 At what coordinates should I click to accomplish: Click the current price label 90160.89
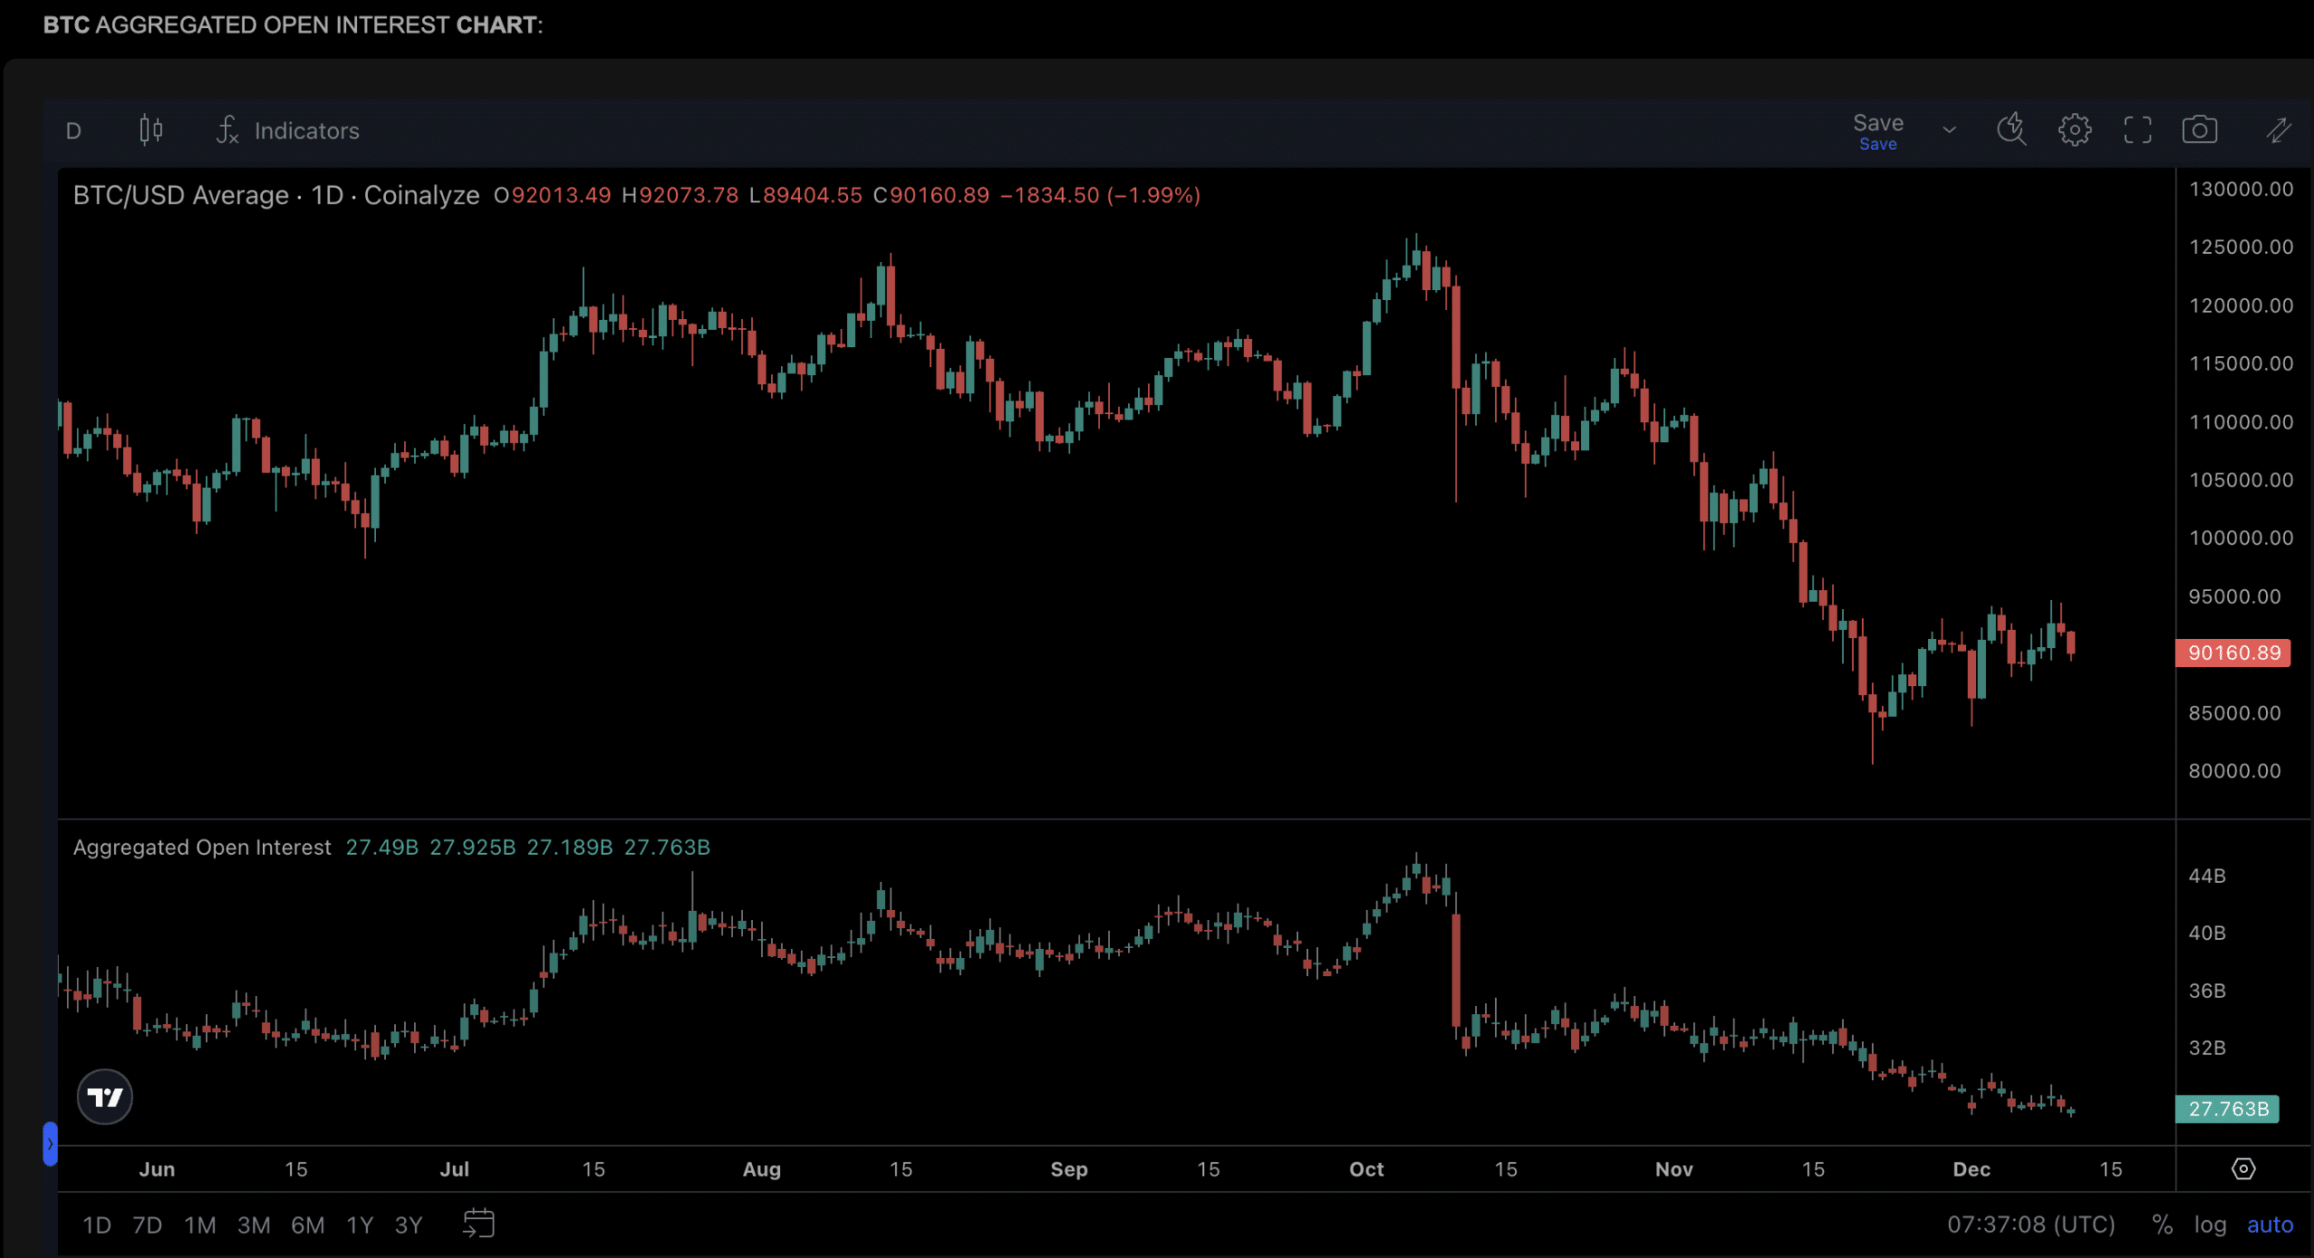2233,652
